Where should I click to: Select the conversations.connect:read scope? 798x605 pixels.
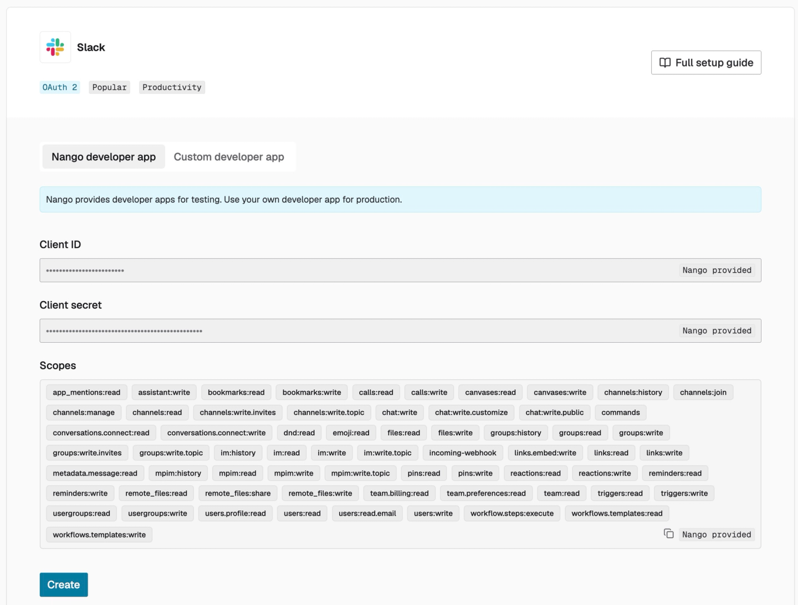[x=101, y=433]
